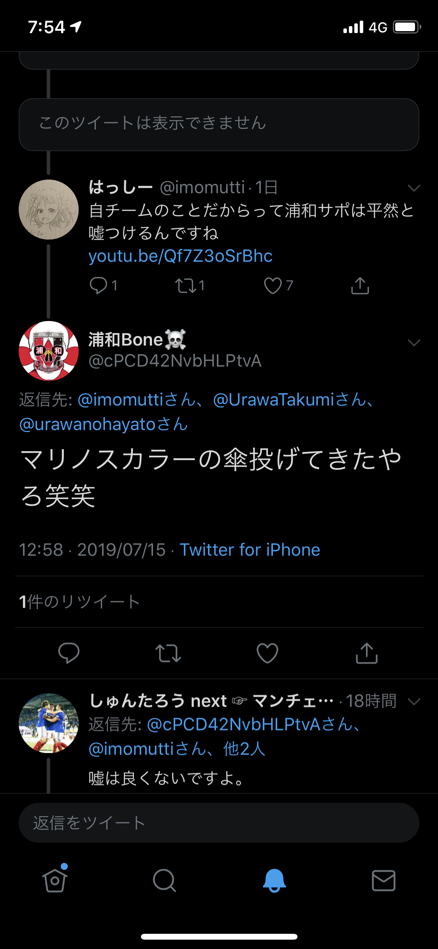Reply to はっしー's tweet via bubble icon

(99, 286)
